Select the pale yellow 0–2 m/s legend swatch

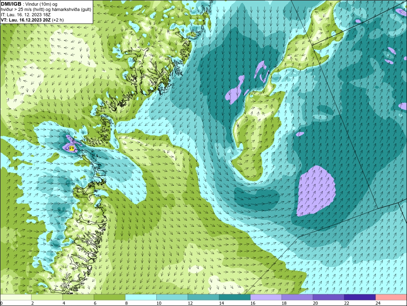click(x=15, y=297)
